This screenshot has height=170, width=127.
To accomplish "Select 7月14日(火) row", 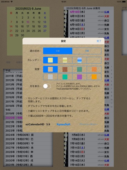I will (x=89, y=160).
